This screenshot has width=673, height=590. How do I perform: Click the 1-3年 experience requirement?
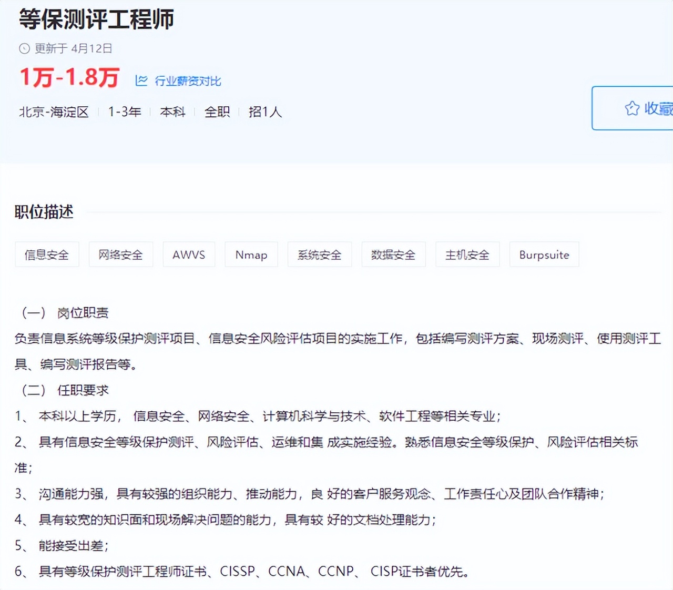point(125,112)
